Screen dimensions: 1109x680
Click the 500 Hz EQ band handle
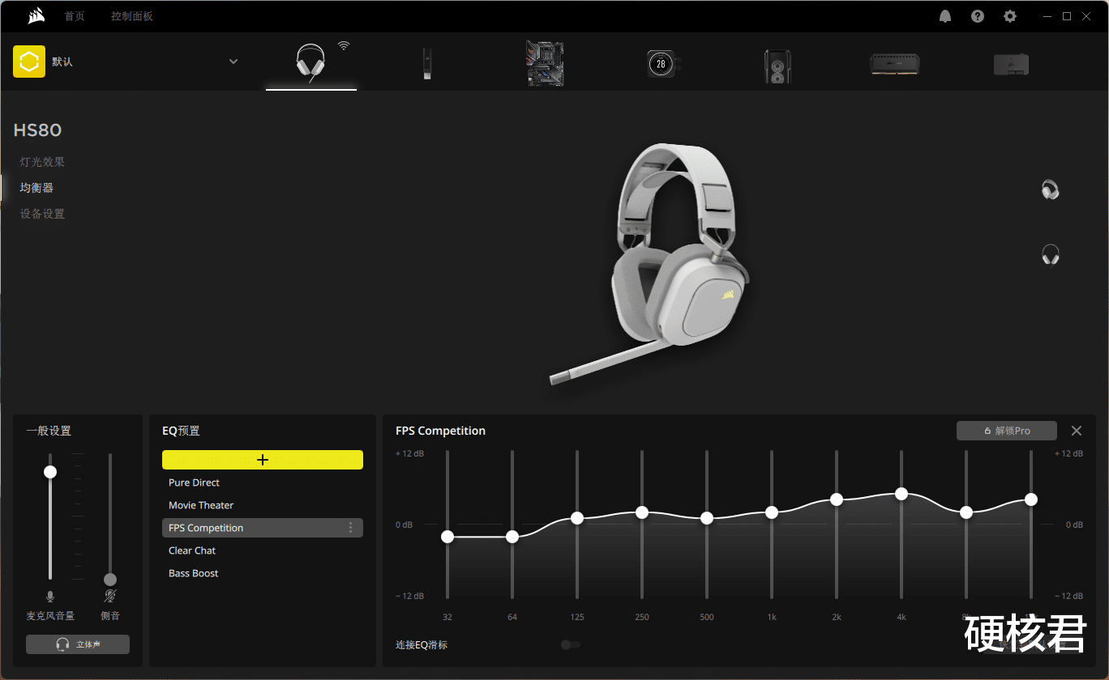point(707,518)
